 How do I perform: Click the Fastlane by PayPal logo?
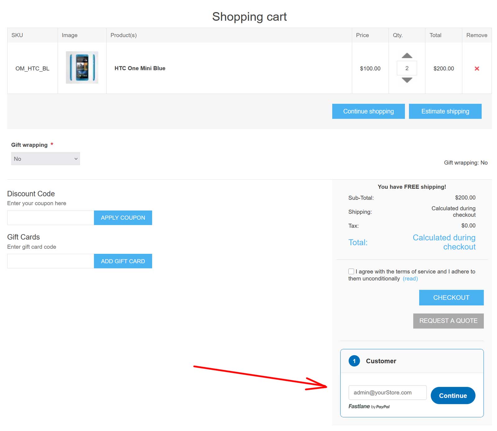click(369, 406)
